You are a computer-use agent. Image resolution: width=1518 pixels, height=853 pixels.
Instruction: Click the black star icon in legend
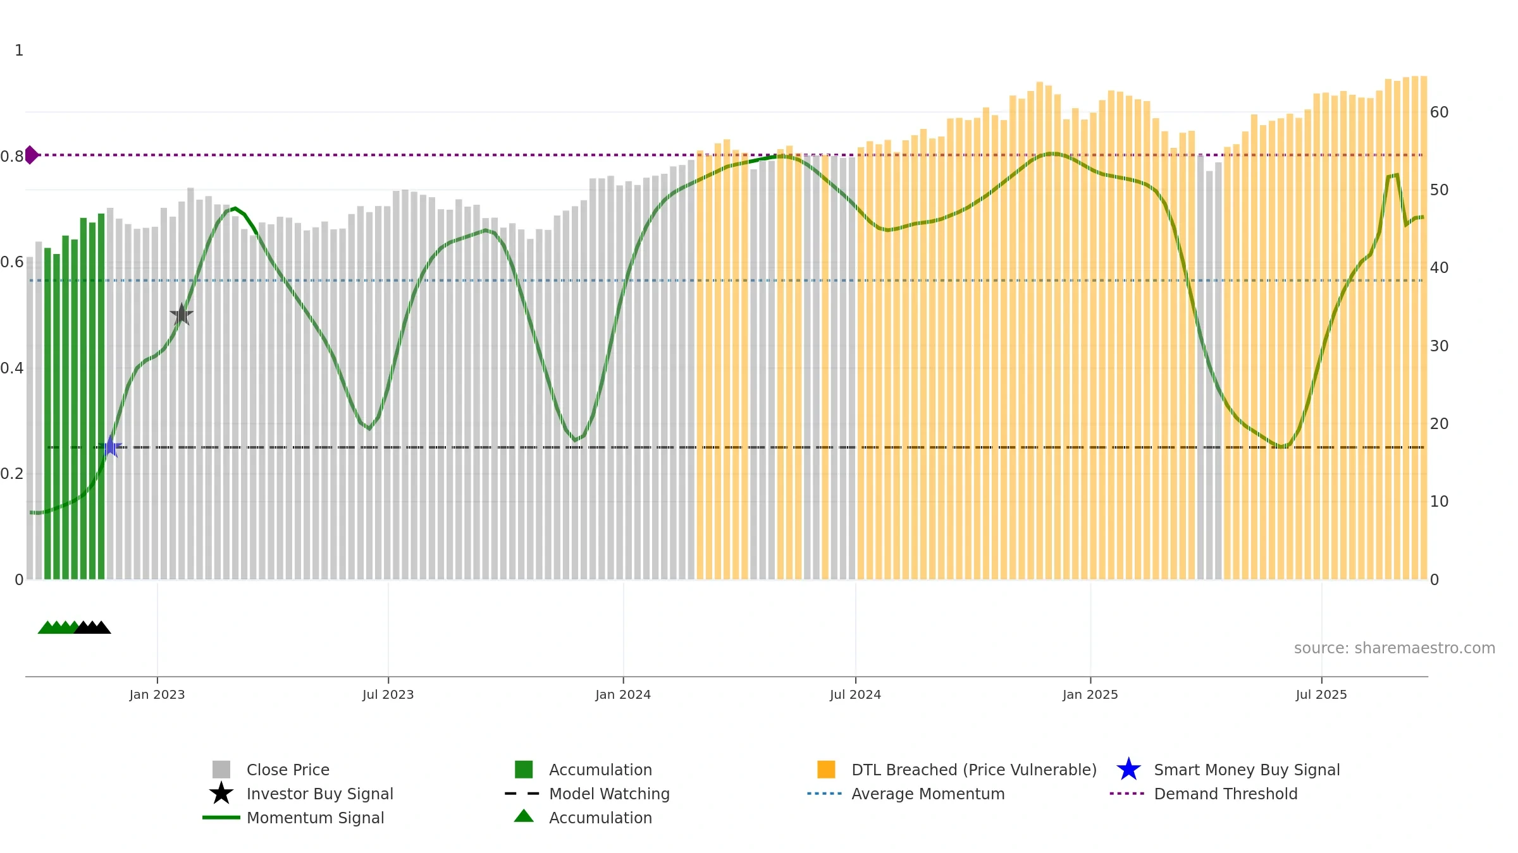pyautogui.click(x=221, y=793)
